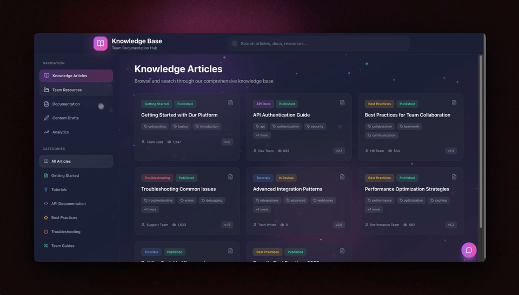Image resolution: width=519 pixels, height=295 pixels.
Task: Expand '+1 more' tags on Troubleshooting Common Issues
Action: [x=150, y=209]
